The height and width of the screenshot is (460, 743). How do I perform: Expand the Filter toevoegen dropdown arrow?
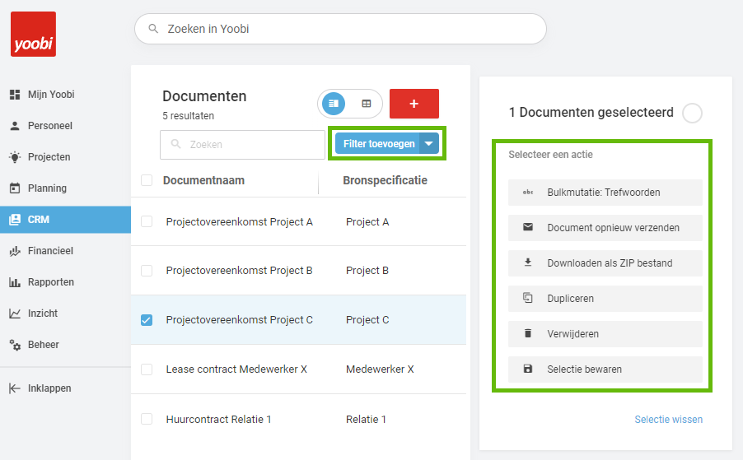429,143
